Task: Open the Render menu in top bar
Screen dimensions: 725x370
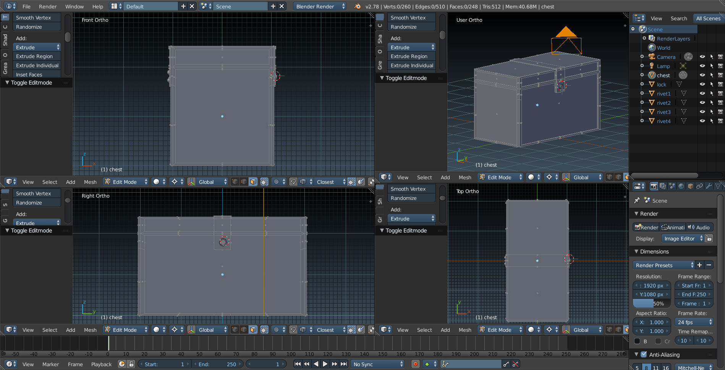Action: [x=48, y=6]
